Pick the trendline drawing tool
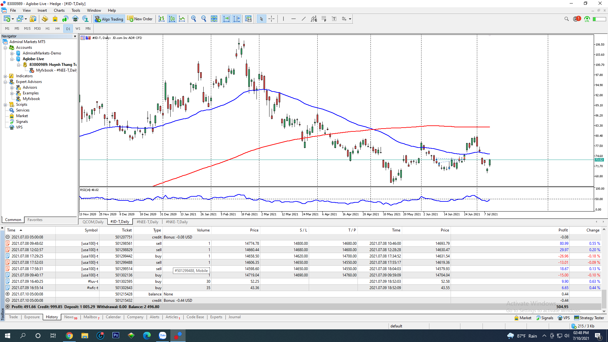This screenshot has width=608, height=342. (x=304, y=19)
